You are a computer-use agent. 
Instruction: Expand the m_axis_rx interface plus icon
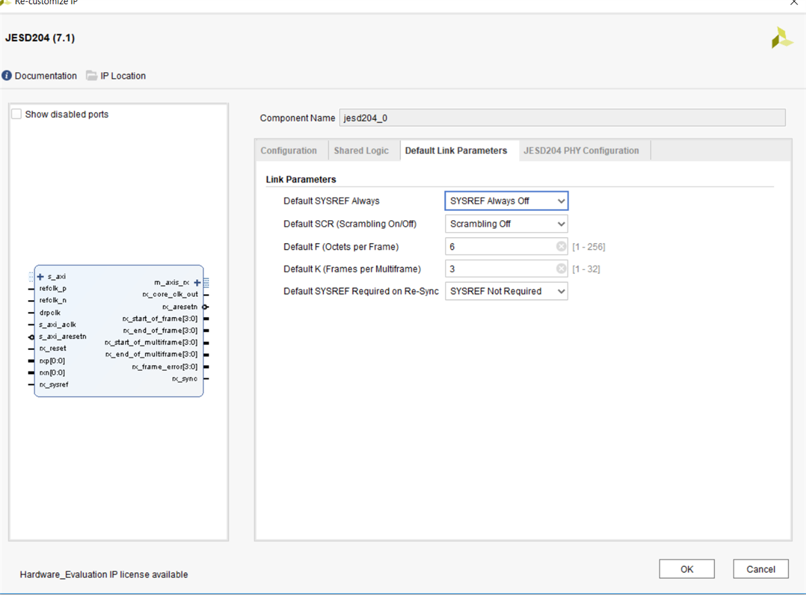(x=197, y=282)
